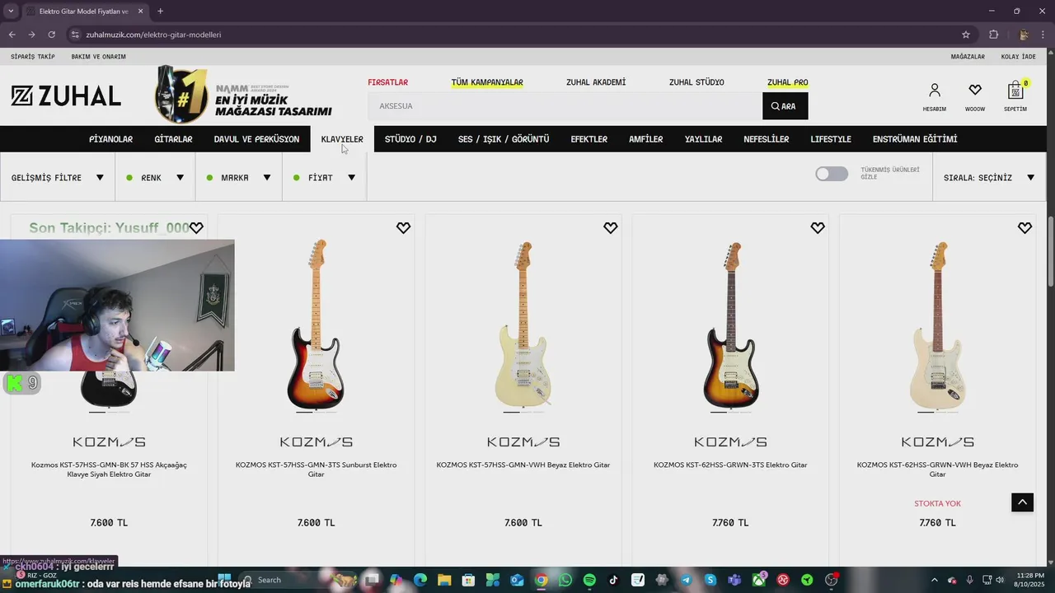Bookmark this page with the star icon
This screenshot has width=1055, height=593.
(966, 35)
